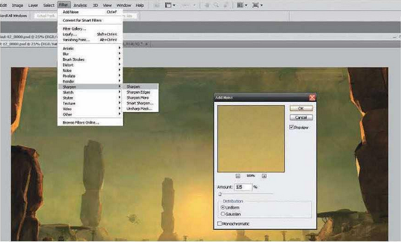Close the Add Noise dialog

pos(312,97)
